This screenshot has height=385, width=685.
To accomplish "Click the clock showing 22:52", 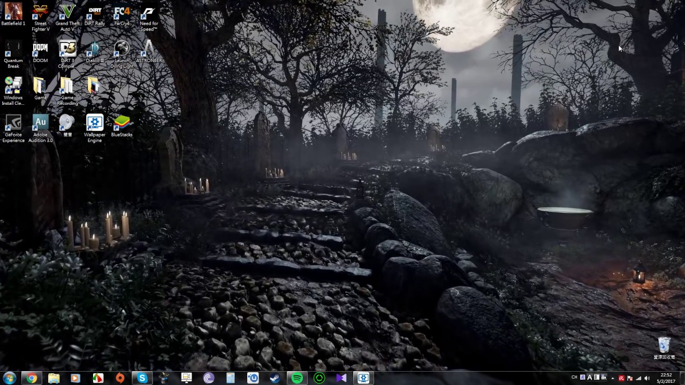I will [666, 378].
